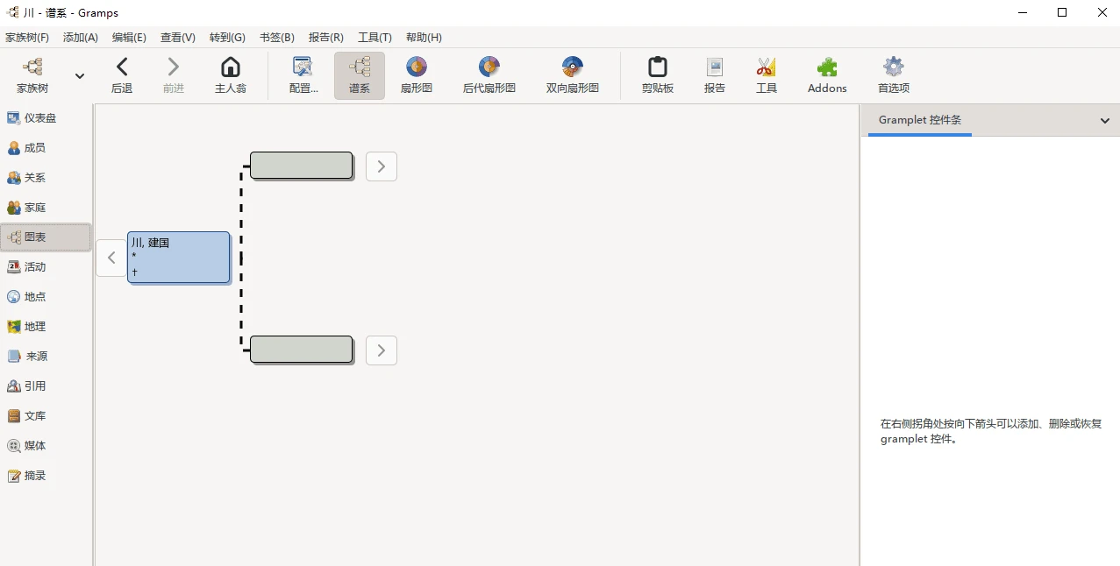The width and height of the screenshot is (1120, 566).
Task: Select 成员 people in the sidebar
Action: tap(34, 148)
